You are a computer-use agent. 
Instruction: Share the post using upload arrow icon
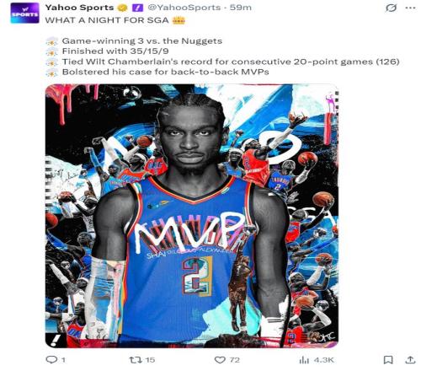pos(410,360)
